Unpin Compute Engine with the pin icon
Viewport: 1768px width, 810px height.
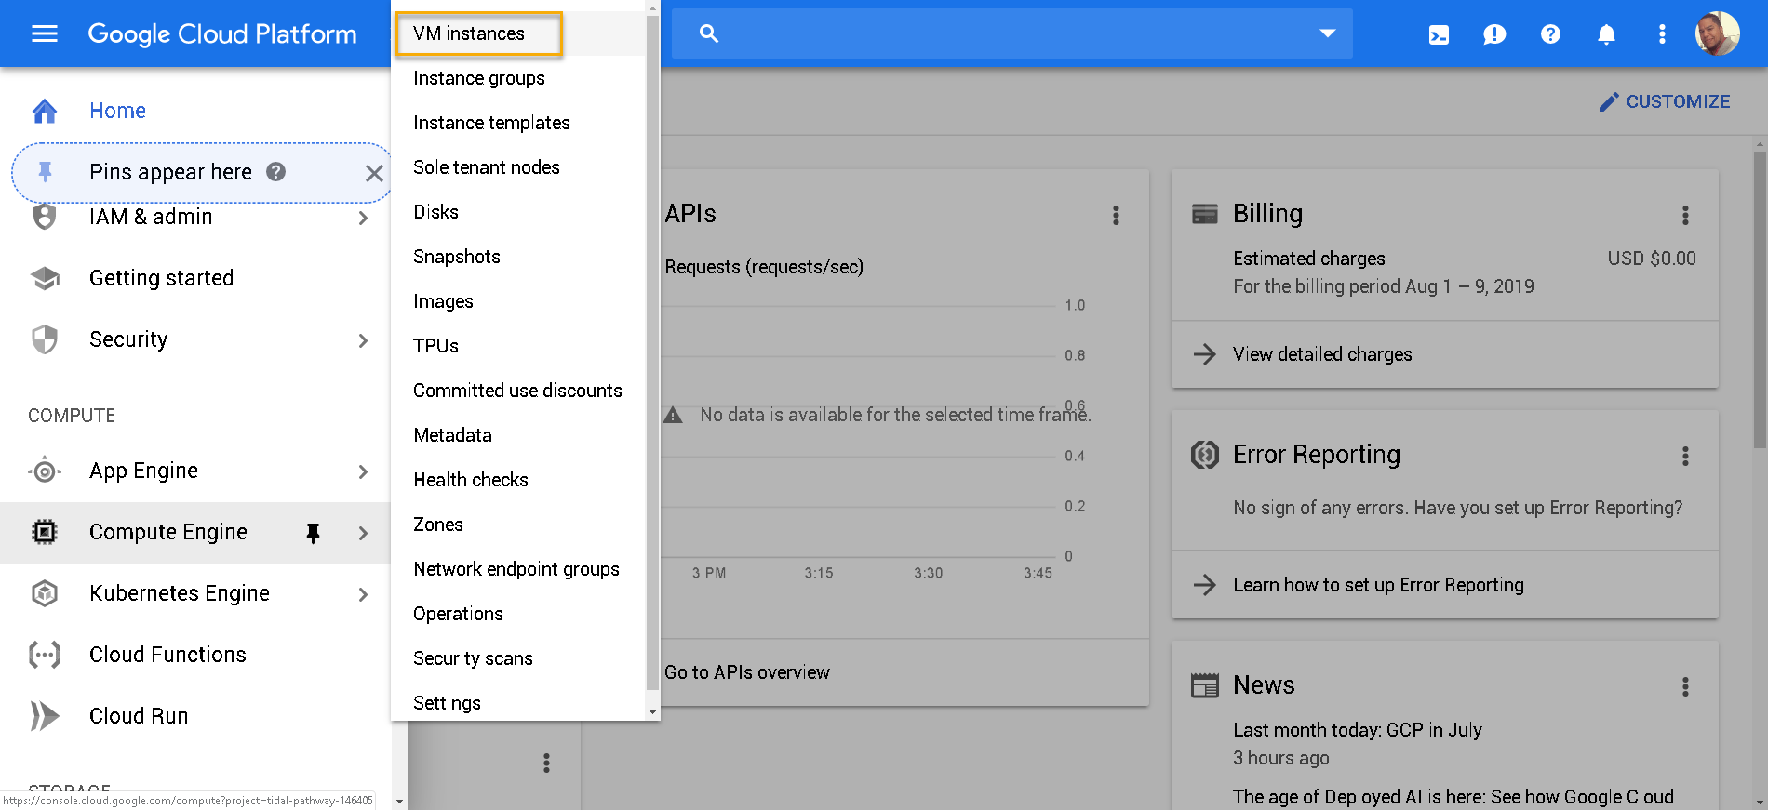coord(314,533)
